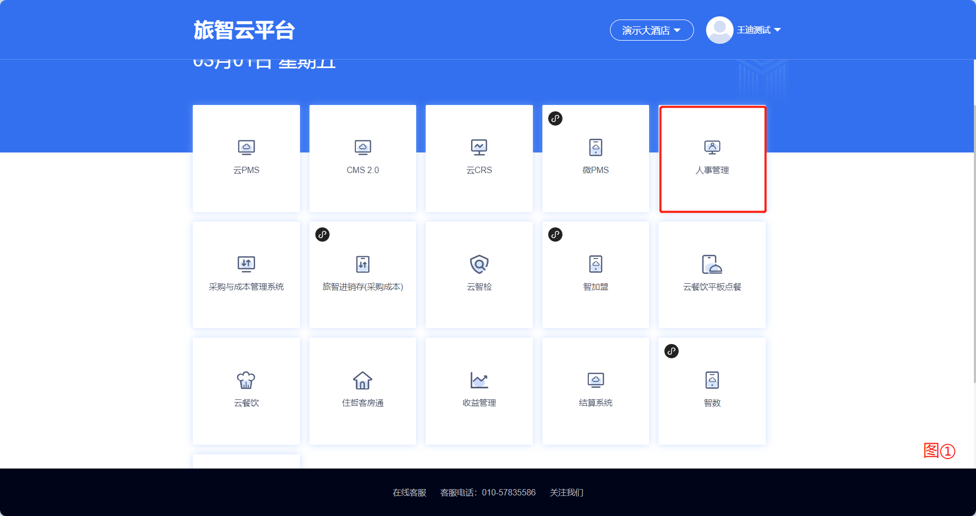Click mini-program badge on 智数 card

pos(671,351)
